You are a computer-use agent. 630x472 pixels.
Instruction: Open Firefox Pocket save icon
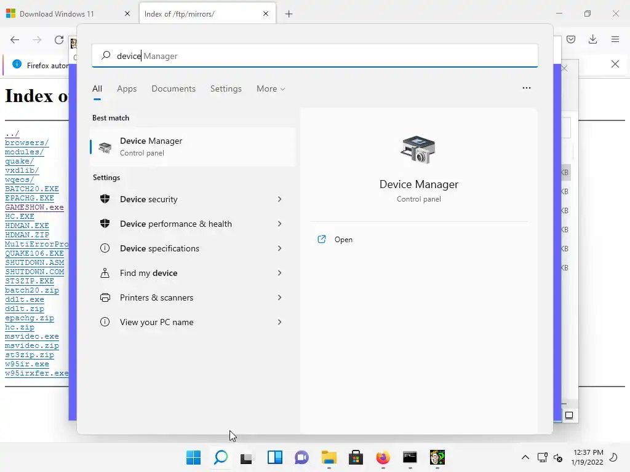[x=571, y=39]
